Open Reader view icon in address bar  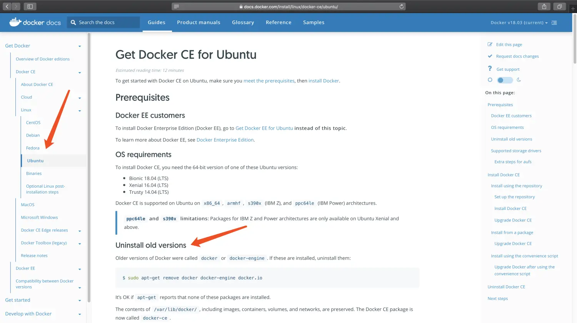tap(177, 7)
